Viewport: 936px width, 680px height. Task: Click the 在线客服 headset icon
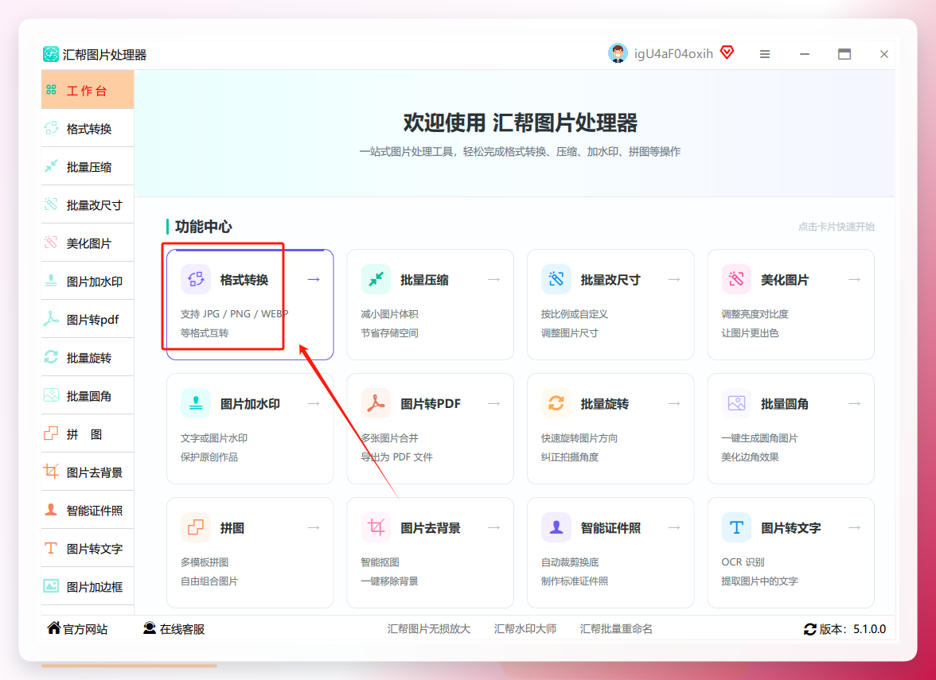tap(150, 628)
